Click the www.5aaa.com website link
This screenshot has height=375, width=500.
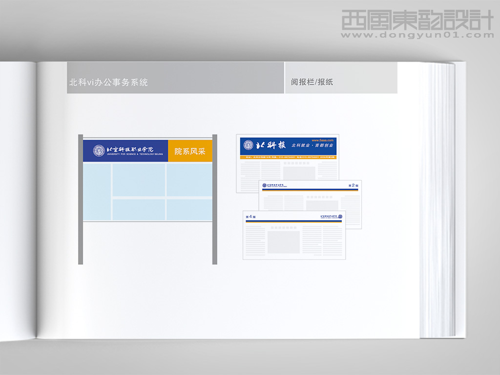click(322, 141)
